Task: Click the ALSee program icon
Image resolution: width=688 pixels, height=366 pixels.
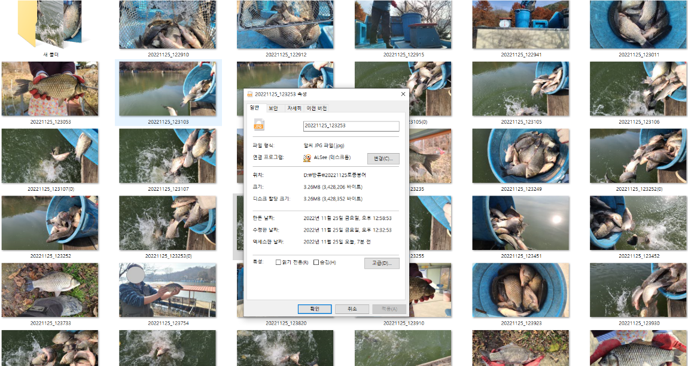Action: coord(307,158)
